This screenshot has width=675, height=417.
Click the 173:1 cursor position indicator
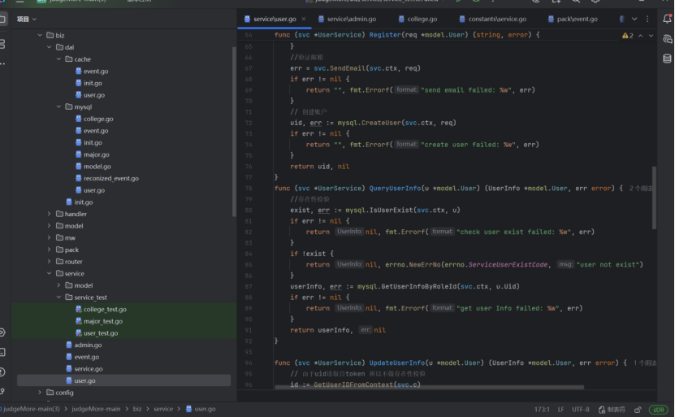point(542,409)
